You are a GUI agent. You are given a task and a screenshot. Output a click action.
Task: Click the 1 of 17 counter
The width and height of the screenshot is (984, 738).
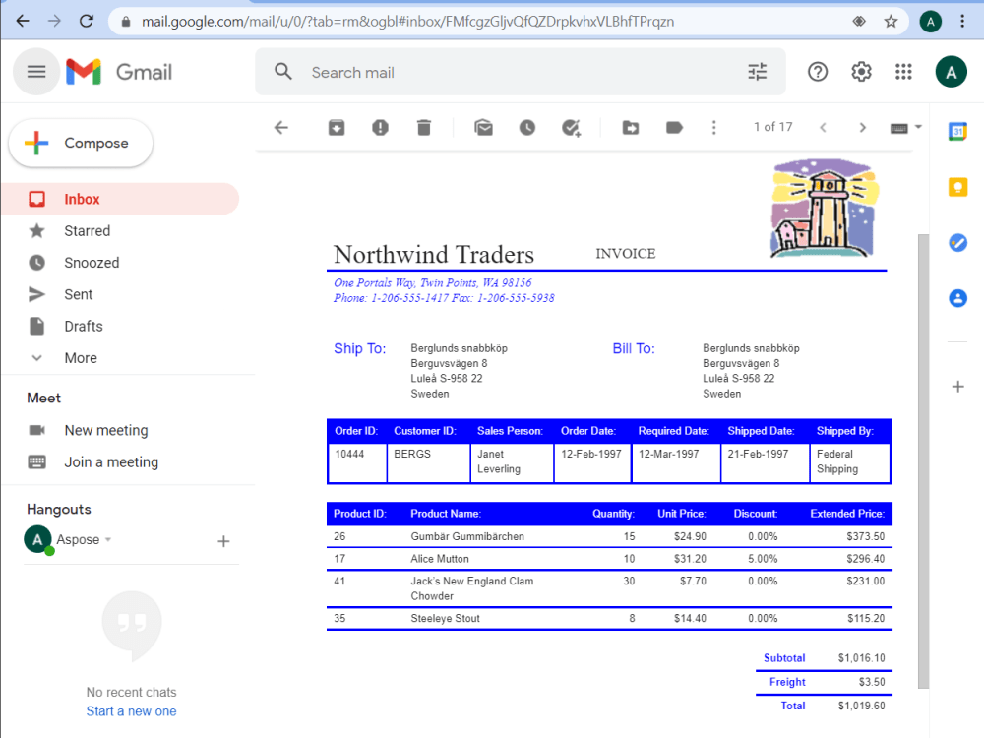pos(773,127)
